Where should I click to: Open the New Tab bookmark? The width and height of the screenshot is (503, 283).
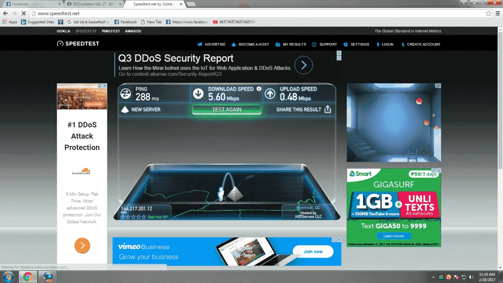pos(152,22)
